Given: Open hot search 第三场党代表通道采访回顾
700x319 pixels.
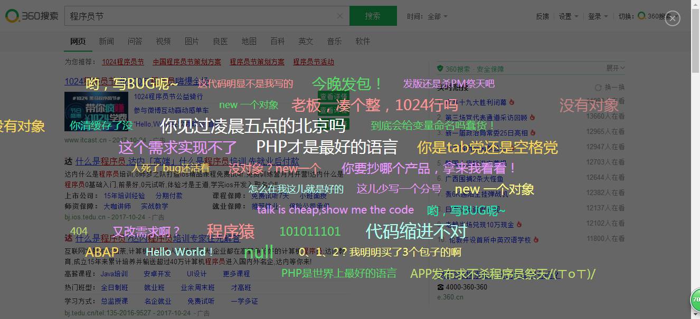Looking at the screenshot, I should point(486,117).
